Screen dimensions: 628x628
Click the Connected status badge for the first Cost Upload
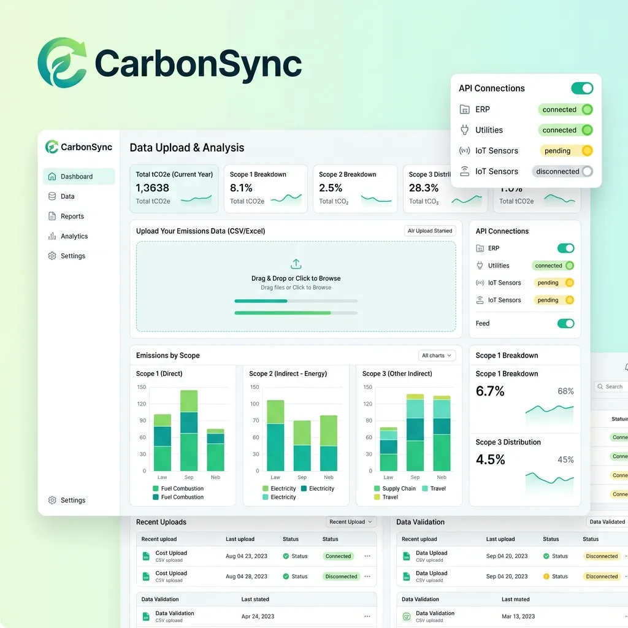(338, 556)
